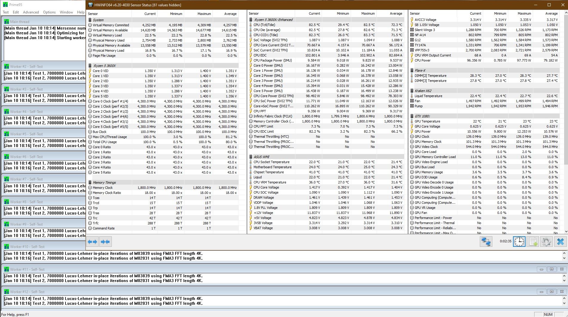The height and width of the screenshot is (317, 568).
Task: Click the blue X close-sensors icon
Action: click(561, 241)
